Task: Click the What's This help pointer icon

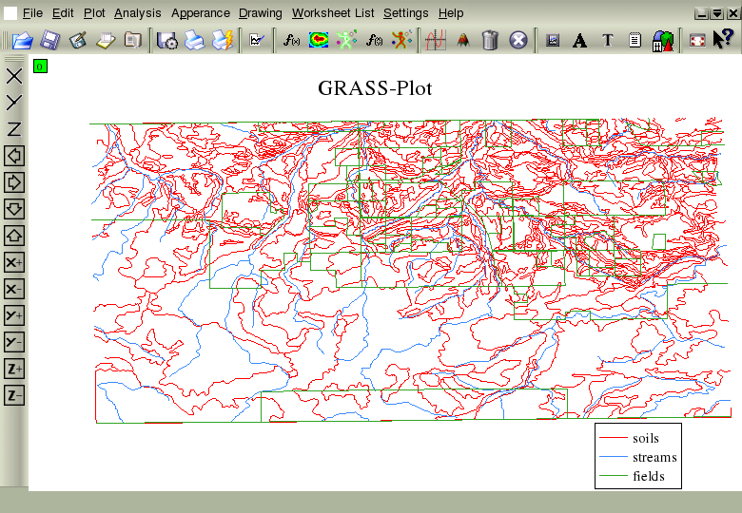Action: click(x=722, y=40)
